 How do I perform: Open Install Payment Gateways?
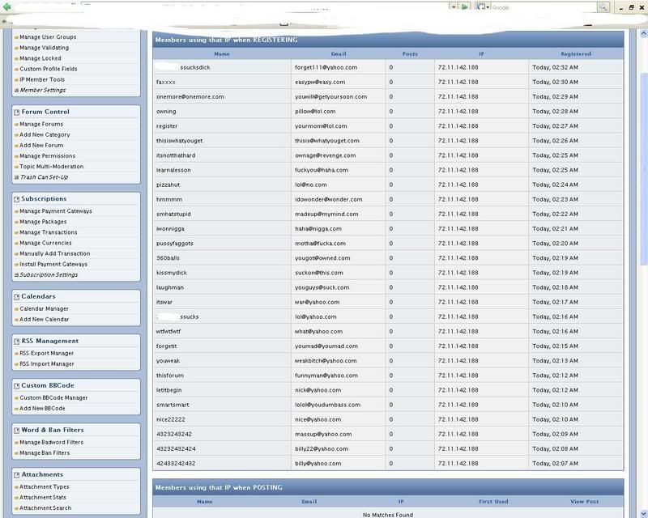tap(53, 265)
